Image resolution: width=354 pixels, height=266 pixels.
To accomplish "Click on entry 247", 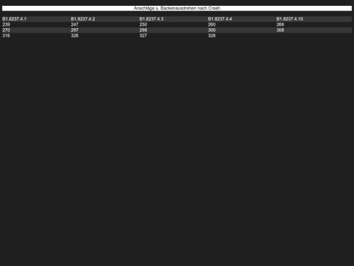I will point(75,24).
